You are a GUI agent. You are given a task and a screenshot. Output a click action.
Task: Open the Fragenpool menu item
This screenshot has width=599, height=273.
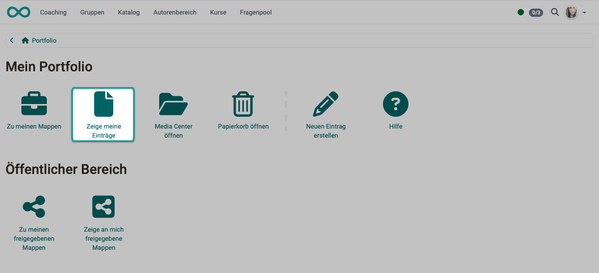pos(256,12)
